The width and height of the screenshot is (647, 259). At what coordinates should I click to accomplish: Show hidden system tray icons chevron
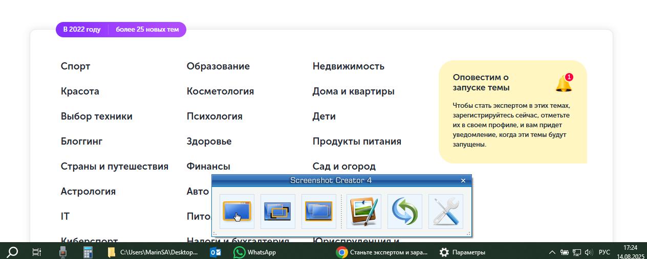point(552,252)
